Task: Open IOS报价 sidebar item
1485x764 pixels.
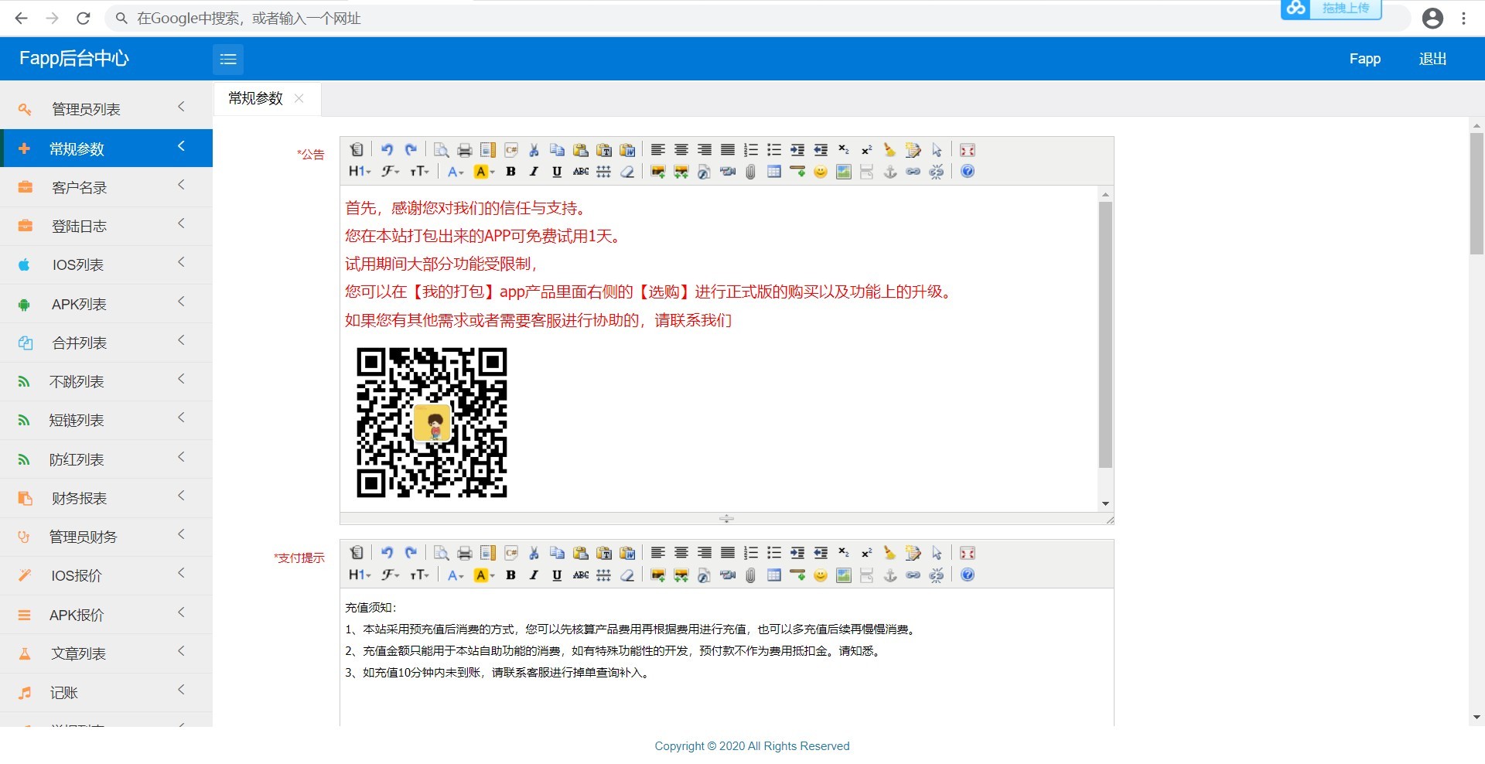Action: [106, 575]
